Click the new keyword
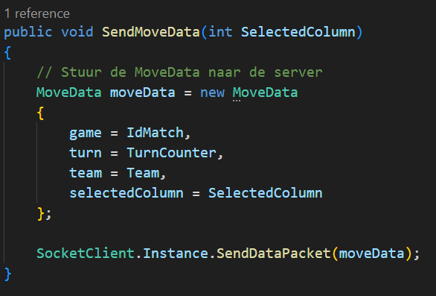Image resolution: width=436 pixels, height=296 pixels. click(x=212, y=92)
